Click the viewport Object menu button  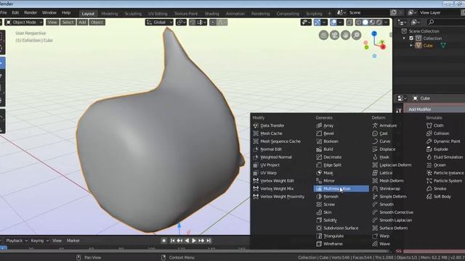(x=97, y=22)
